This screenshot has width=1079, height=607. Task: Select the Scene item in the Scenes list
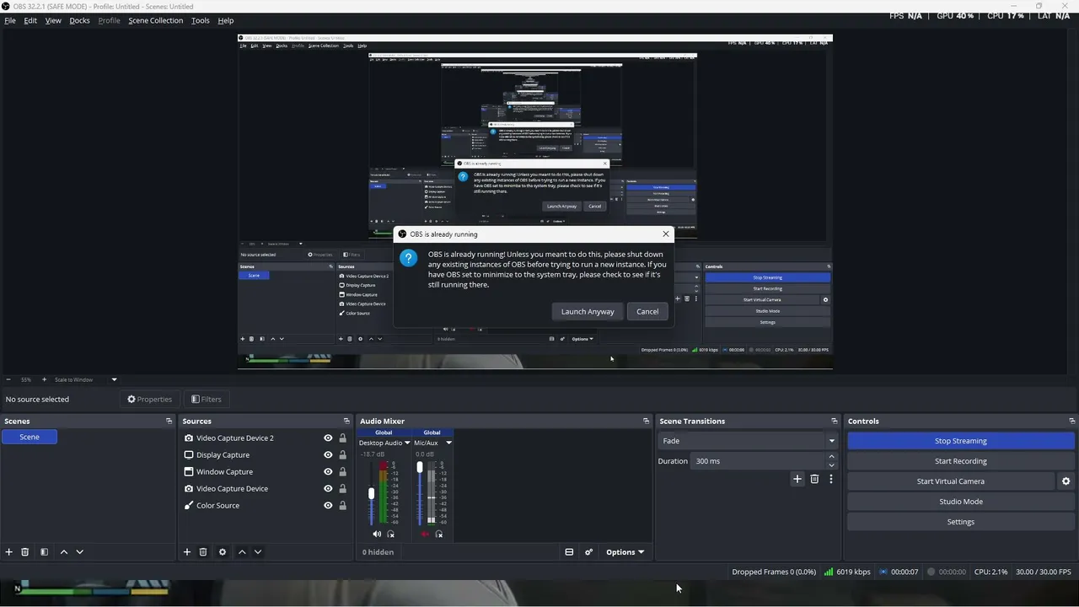coord(30,437)
